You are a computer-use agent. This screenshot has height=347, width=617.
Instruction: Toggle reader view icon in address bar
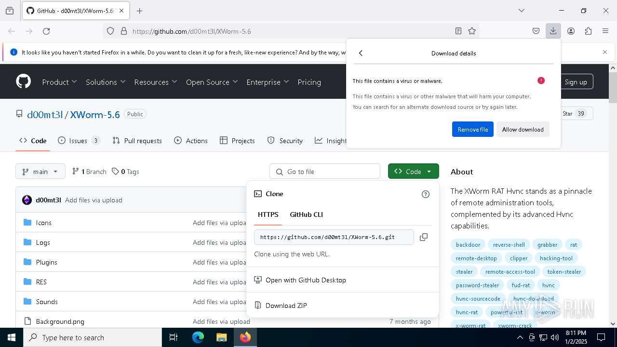click(x=458, y=31)
